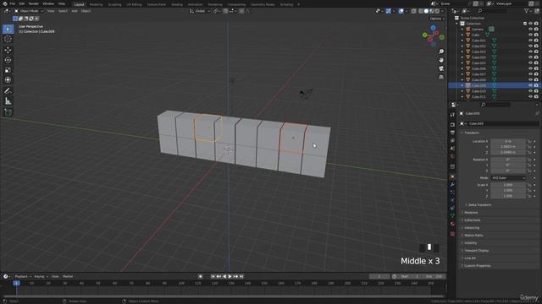Open timeline Marker menu
The width and height of the screenshot is (542, 304).
click(x=68, y=276)
